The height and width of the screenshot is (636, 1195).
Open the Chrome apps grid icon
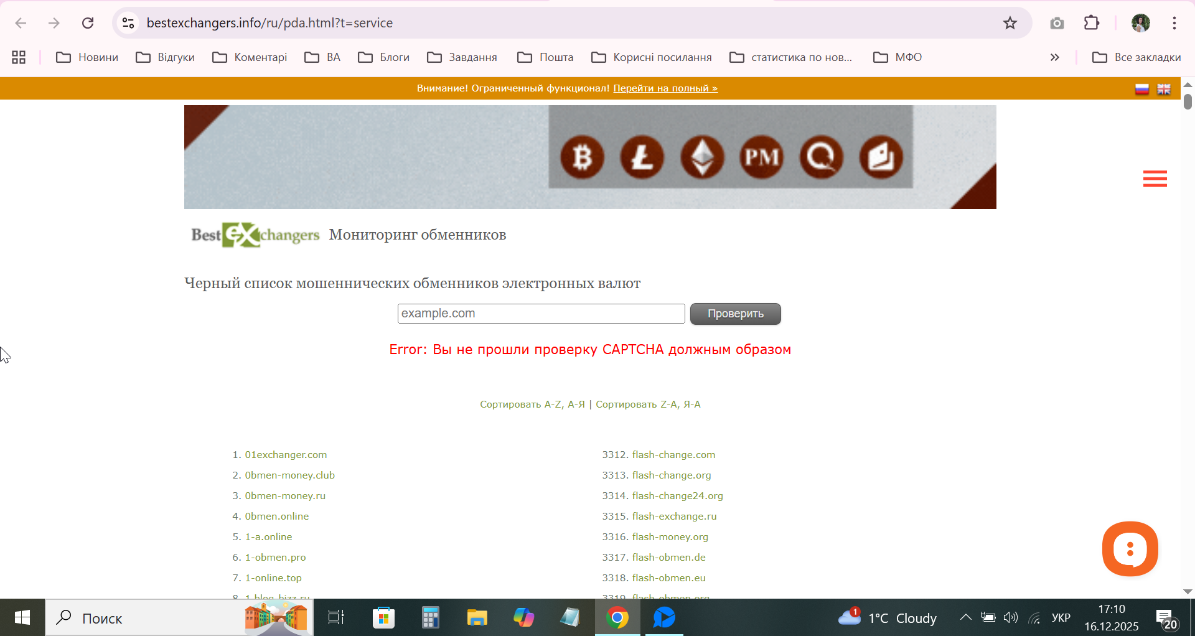coord(19,57)
